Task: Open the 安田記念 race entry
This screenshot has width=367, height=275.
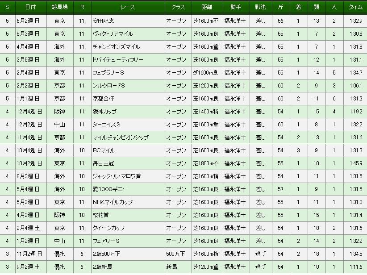Action: coord(104,21)
